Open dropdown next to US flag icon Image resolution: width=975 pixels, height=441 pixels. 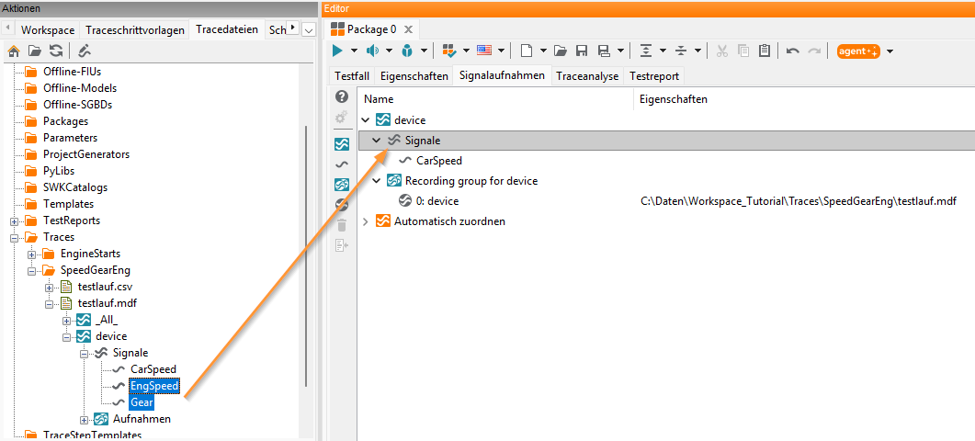coord(501,51)
